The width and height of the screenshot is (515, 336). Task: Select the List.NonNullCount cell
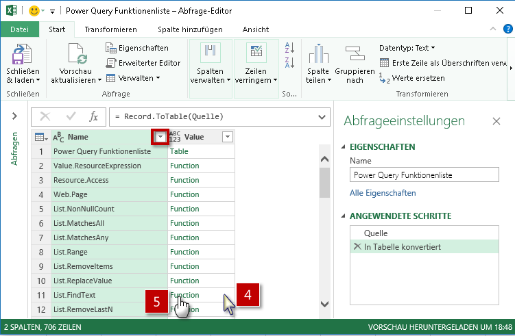pyautogui.click(x=109, y=209)
